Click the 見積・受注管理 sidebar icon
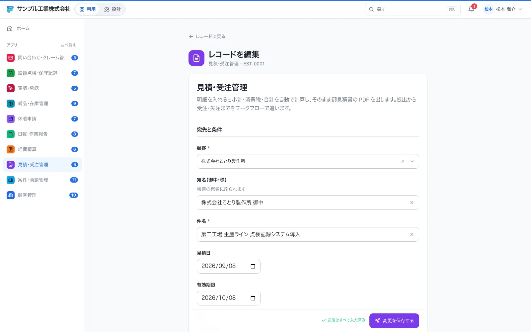This screenshot has height=332, width=531. click(x=11, y=165)
